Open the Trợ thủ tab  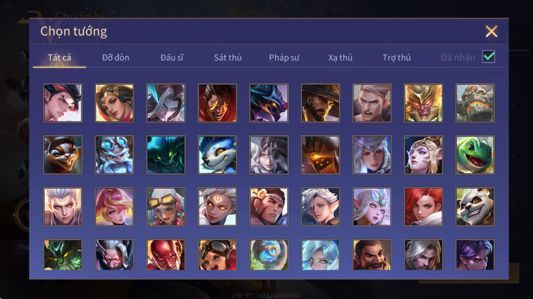(396, 57)
